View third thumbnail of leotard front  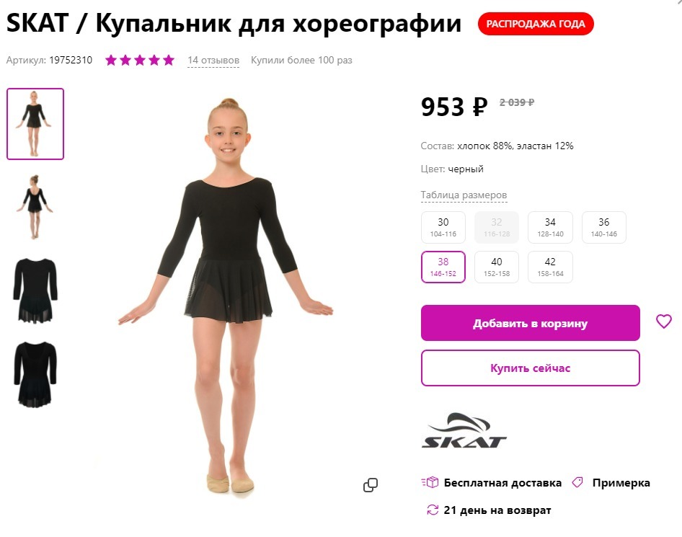click(35, 290)
